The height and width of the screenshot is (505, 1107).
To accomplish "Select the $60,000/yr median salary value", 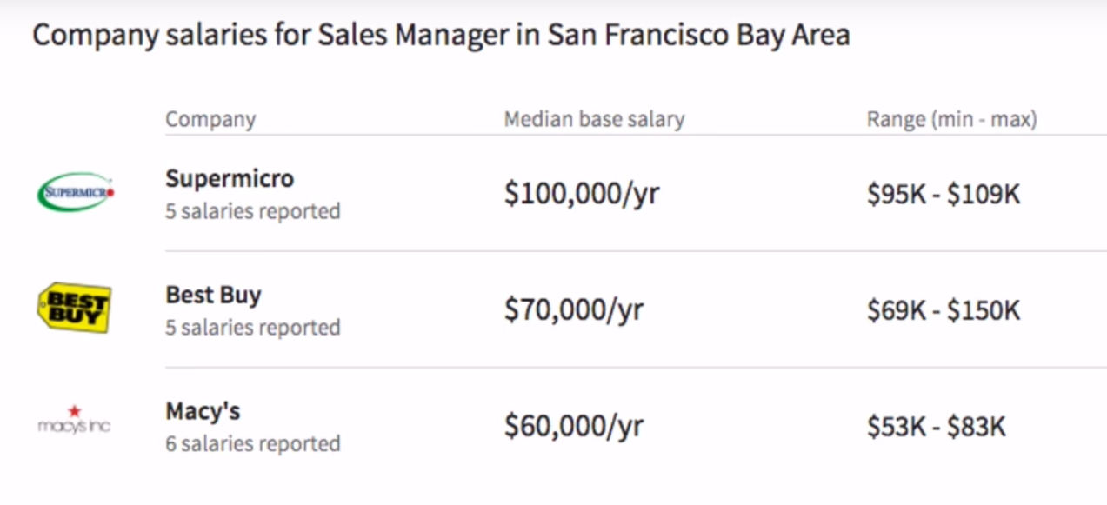I will click(573, 427).
